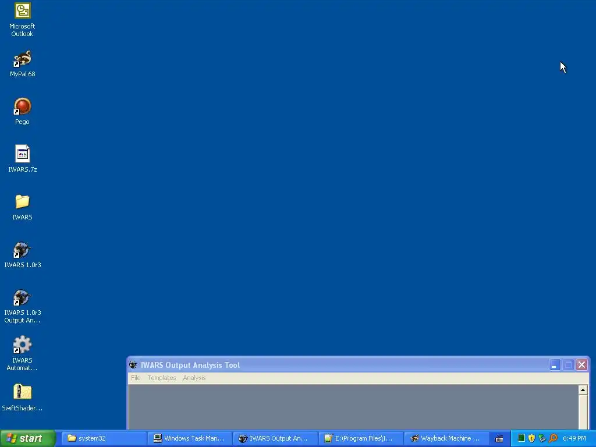Click the green CPU usage tray icon
The height and width of the screenshot is (447, 596).
pyautogui.click(x=521, y=438)
